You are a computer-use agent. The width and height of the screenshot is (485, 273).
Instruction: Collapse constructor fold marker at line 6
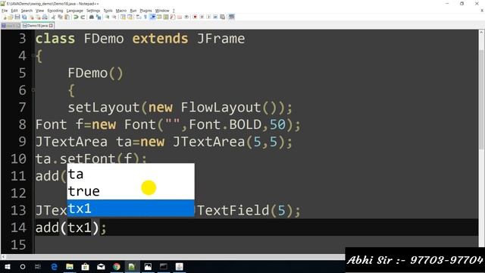pos(33,90)
